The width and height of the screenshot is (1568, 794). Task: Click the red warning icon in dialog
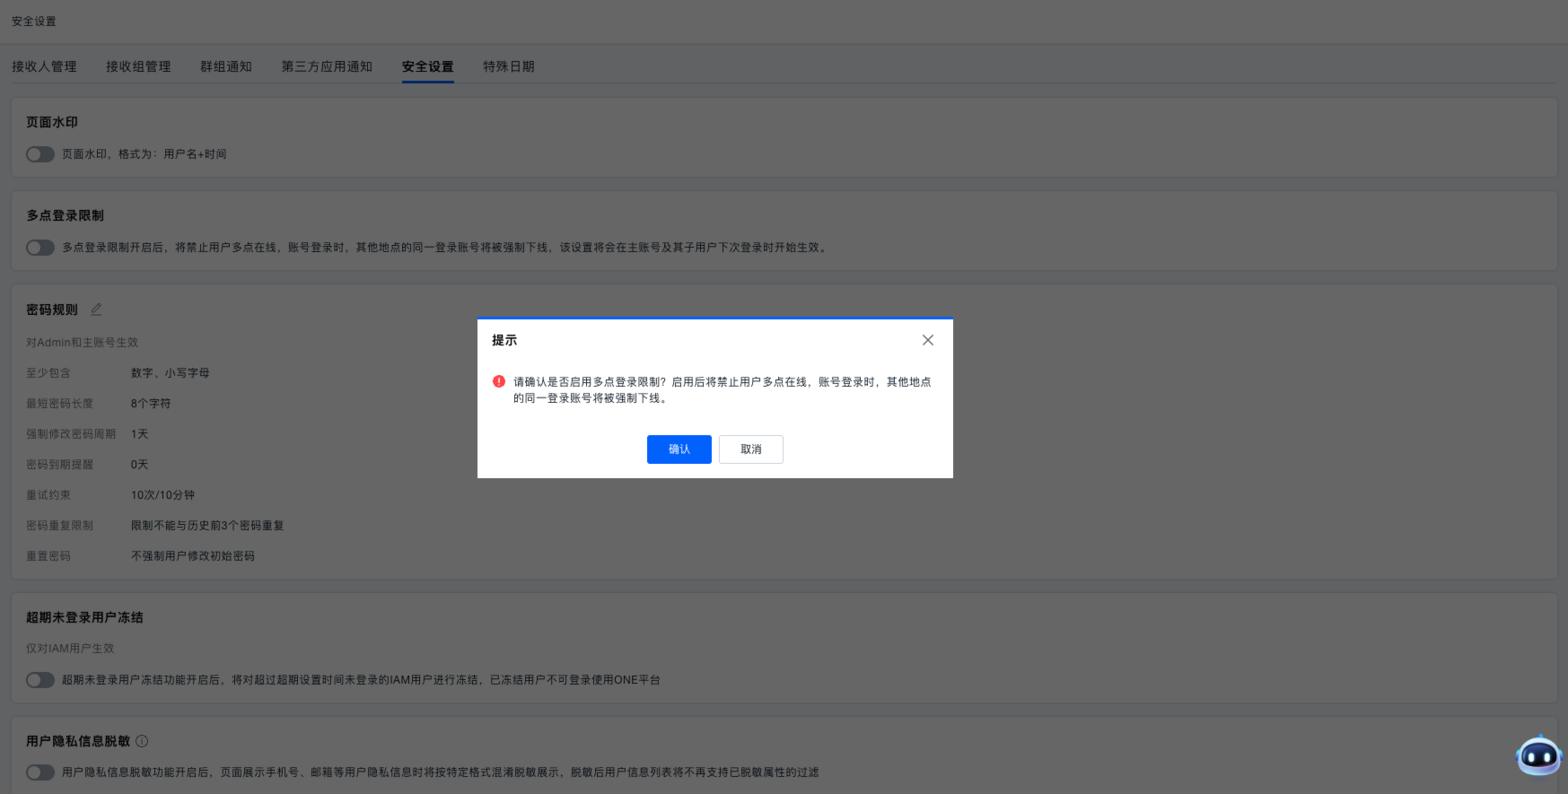coord(499,381)
